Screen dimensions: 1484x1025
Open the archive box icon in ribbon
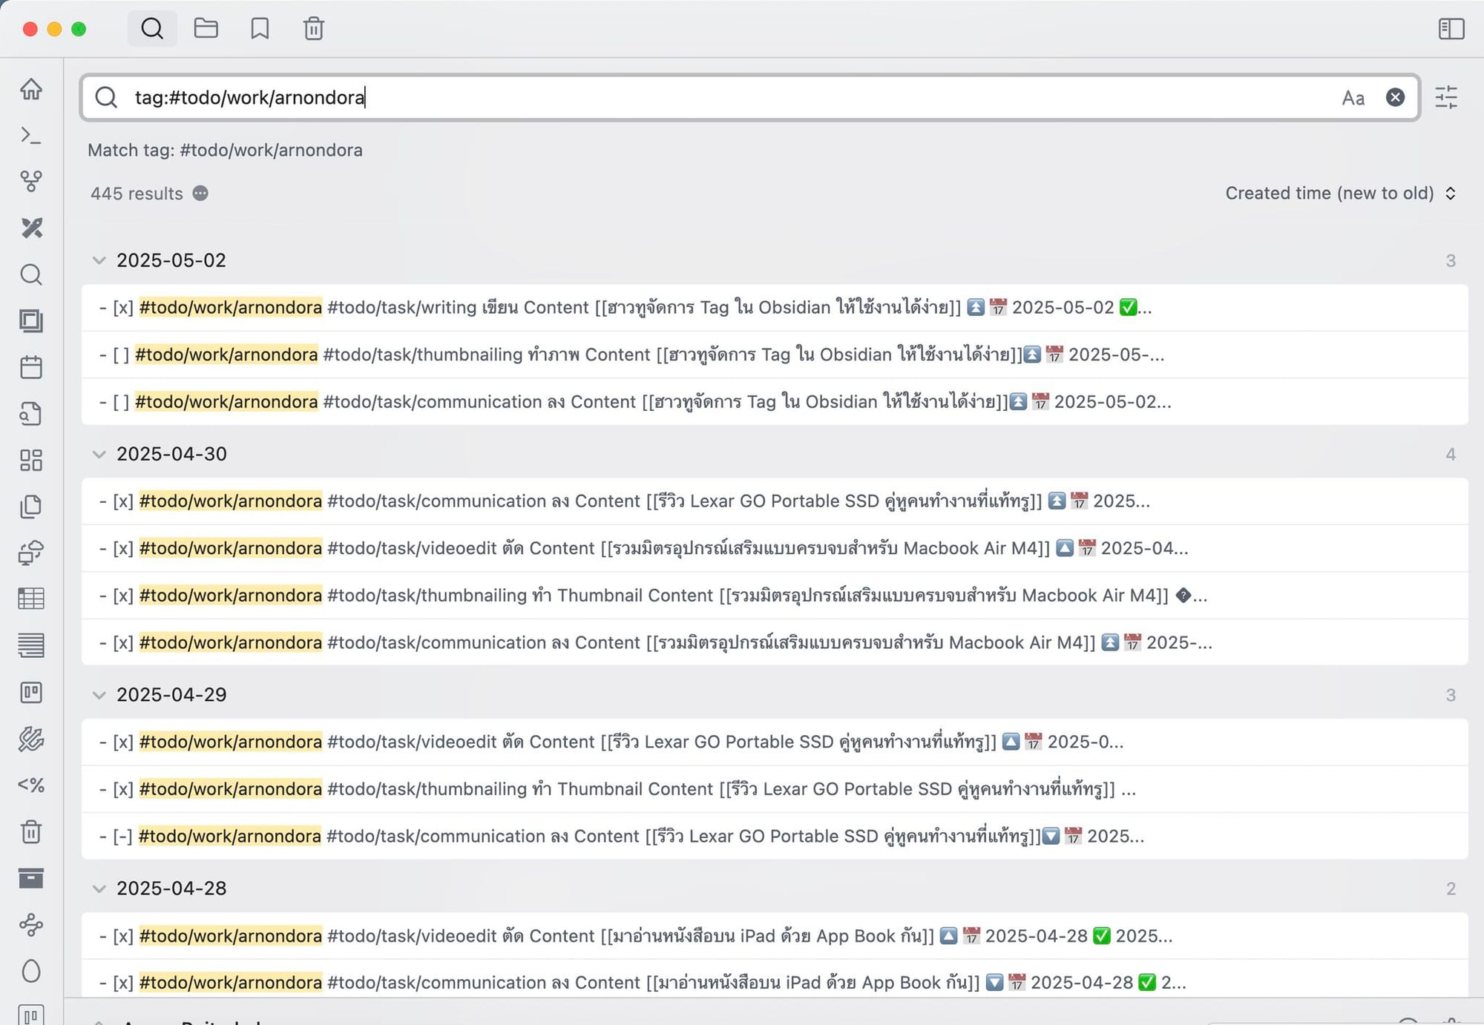pos(31,878)
